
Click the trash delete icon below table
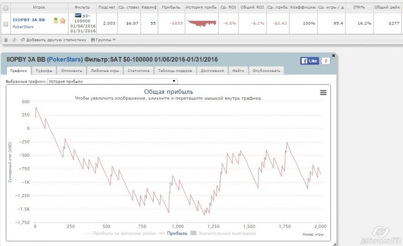[x=6, y=40]
